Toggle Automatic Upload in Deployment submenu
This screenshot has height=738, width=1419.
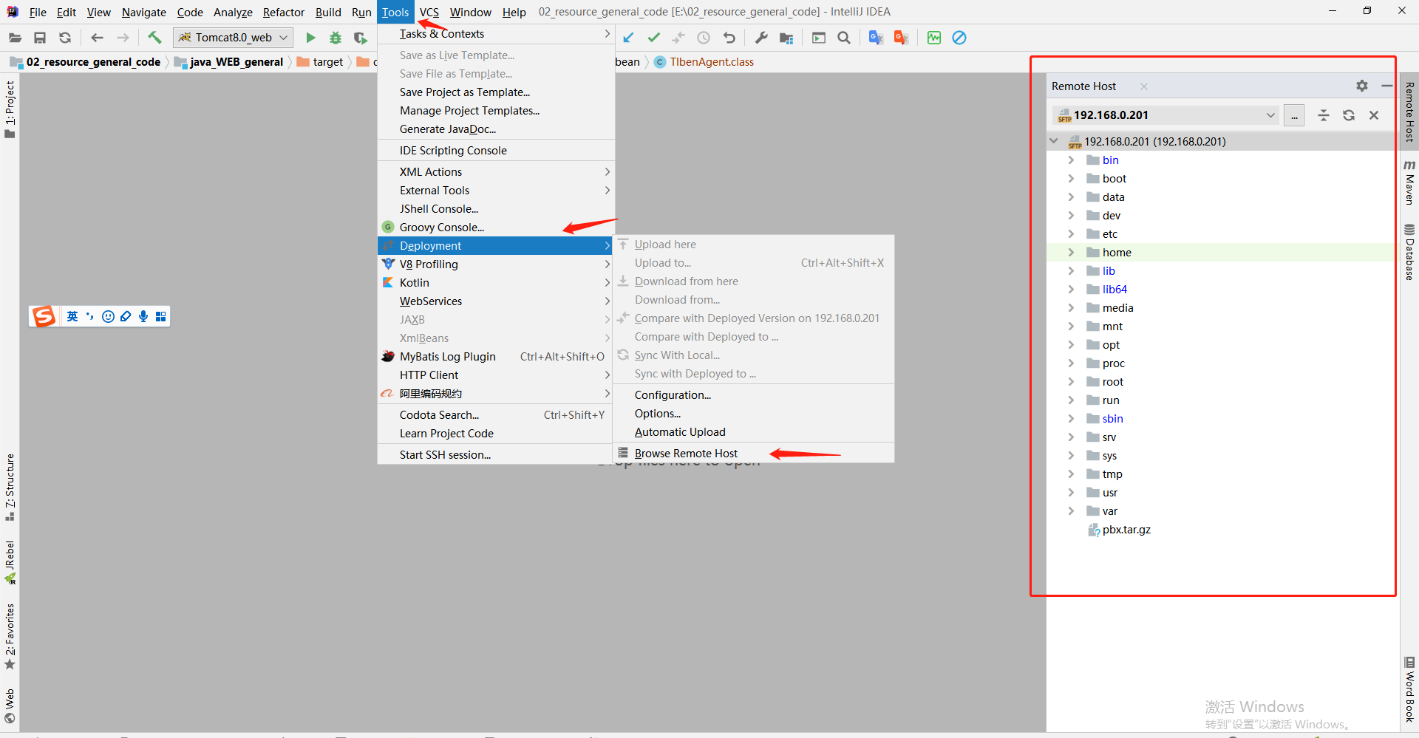(x=754, y=431)
